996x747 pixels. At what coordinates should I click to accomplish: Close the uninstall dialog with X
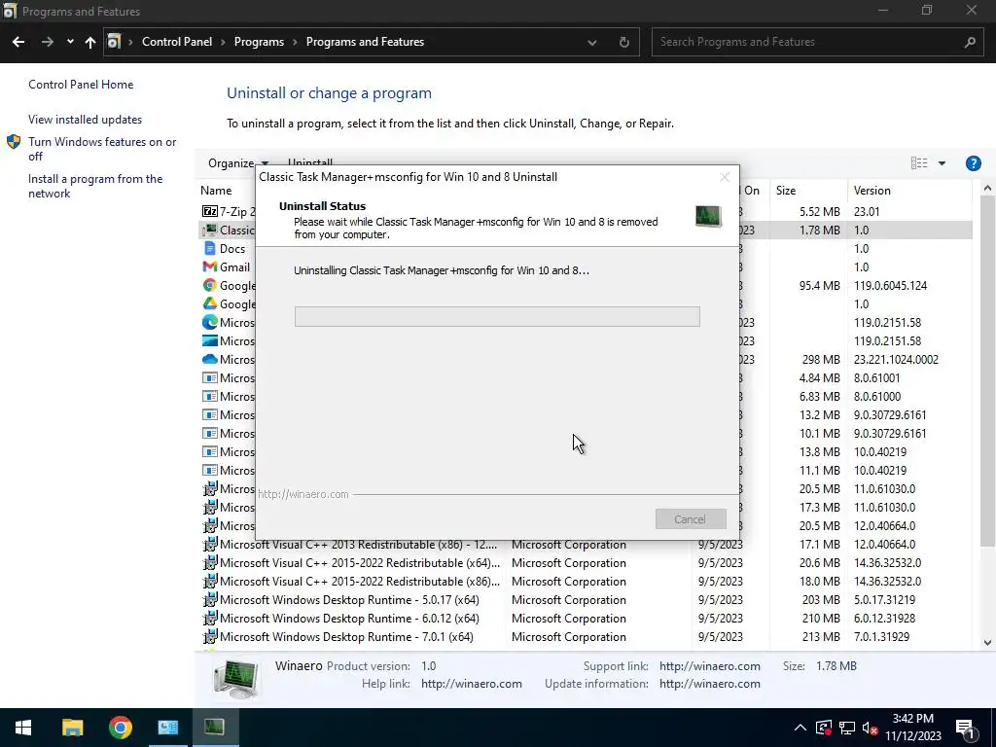724,177
